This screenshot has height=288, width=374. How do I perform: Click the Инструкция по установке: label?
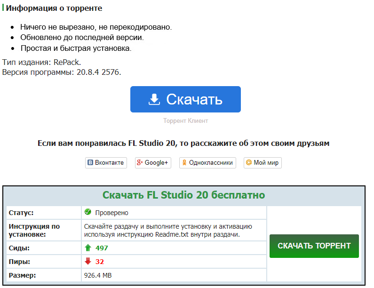point(34,230)
